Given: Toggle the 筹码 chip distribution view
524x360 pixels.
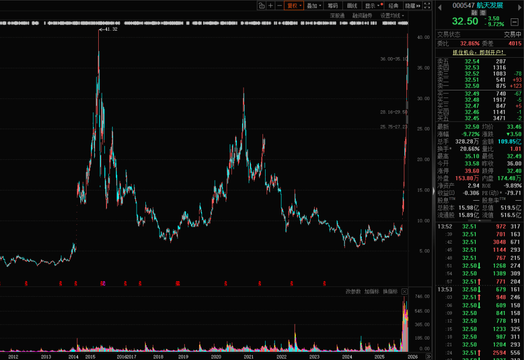Looking at the screenshot, I should (x=333, y=6).
